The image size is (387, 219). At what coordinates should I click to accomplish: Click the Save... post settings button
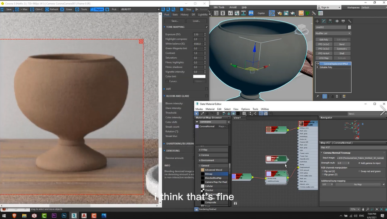[x=175, y=21]
